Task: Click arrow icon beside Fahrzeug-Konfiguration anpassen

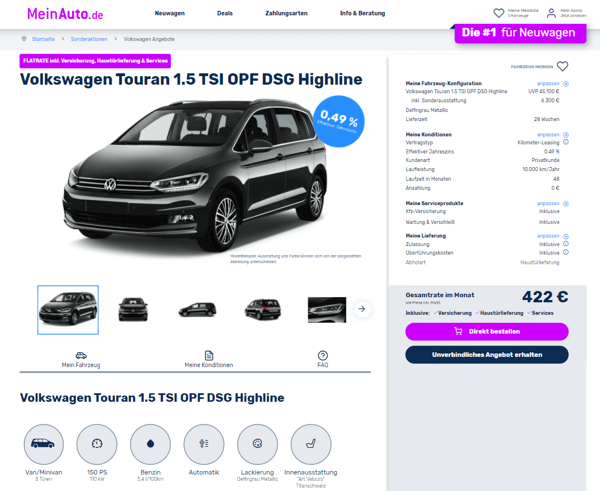Action: (x=566, y=84)
